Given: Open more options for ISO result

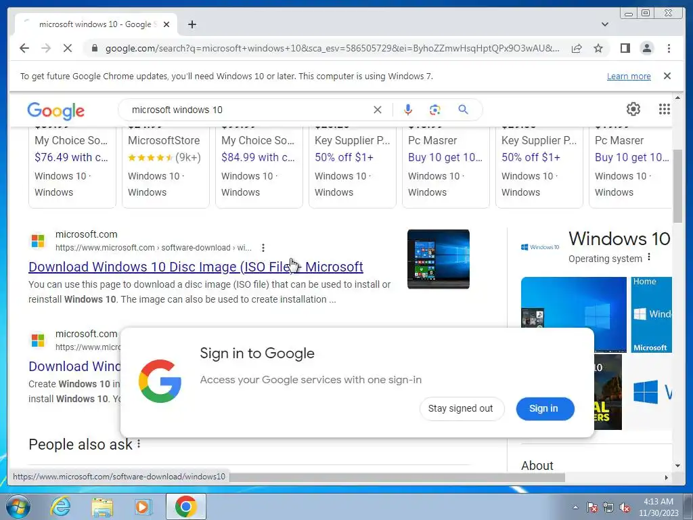Looking at the screenshot, I should click(x=263, y=248).
